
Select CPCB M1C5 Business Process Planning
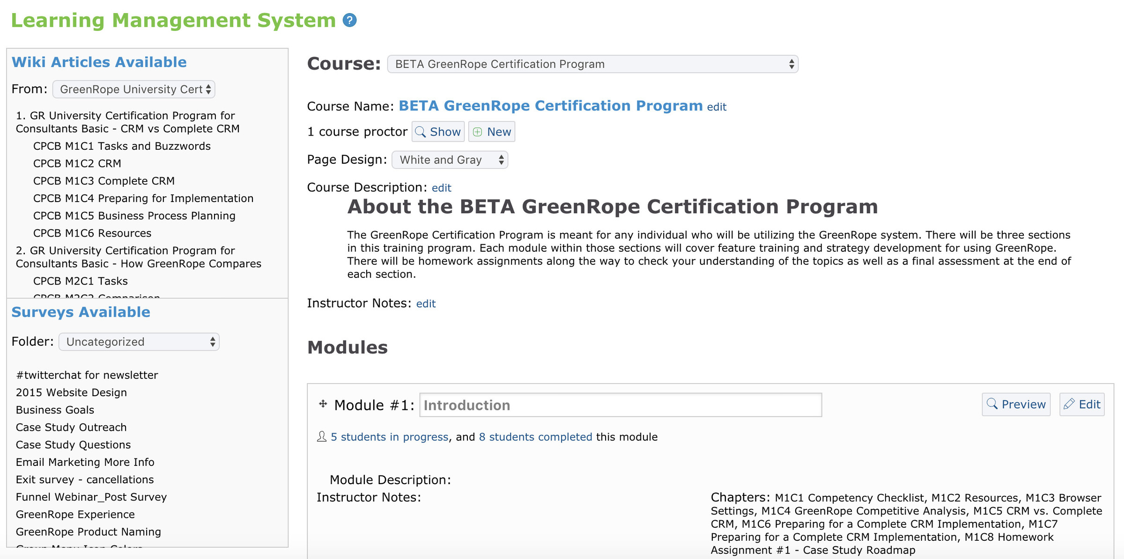pos(134,216)
